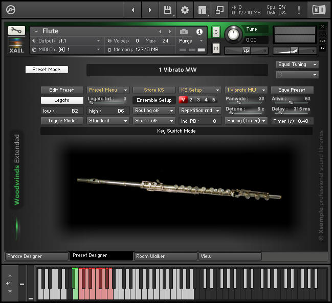Click the floppy disk save icon
Screen dimensions: 332x303
[167, 10]
